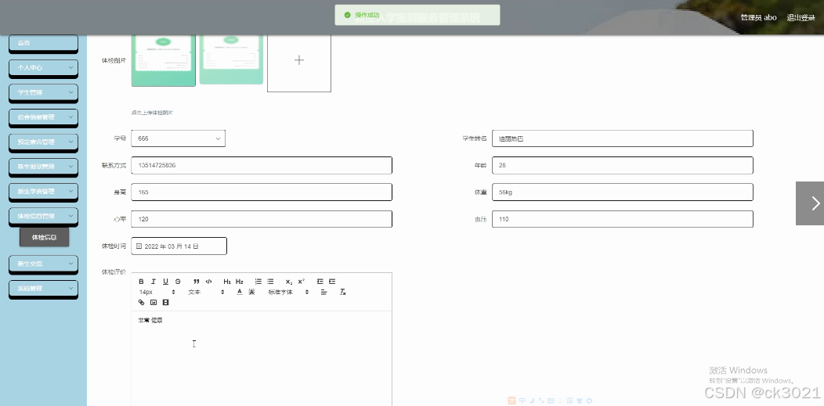Screen dimensions: 824x406
Task: Open the 标准字体 font family dropdown
Action: (288, 292)
